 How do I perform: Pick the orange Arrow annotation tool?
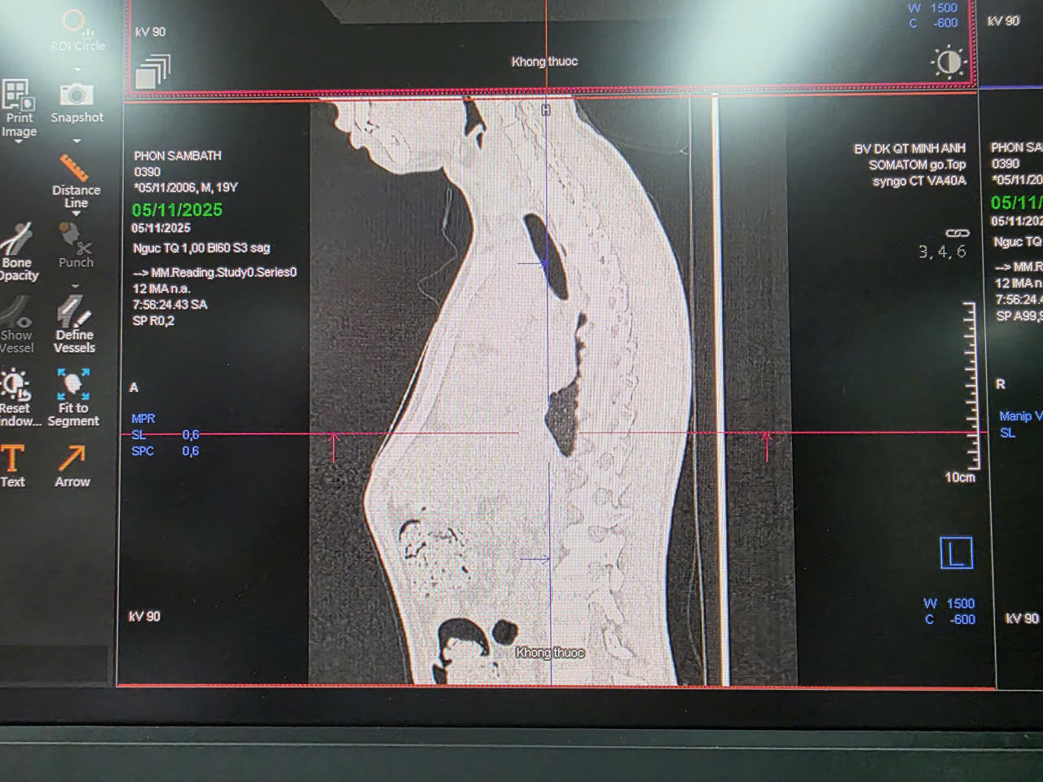coord(72,458)
